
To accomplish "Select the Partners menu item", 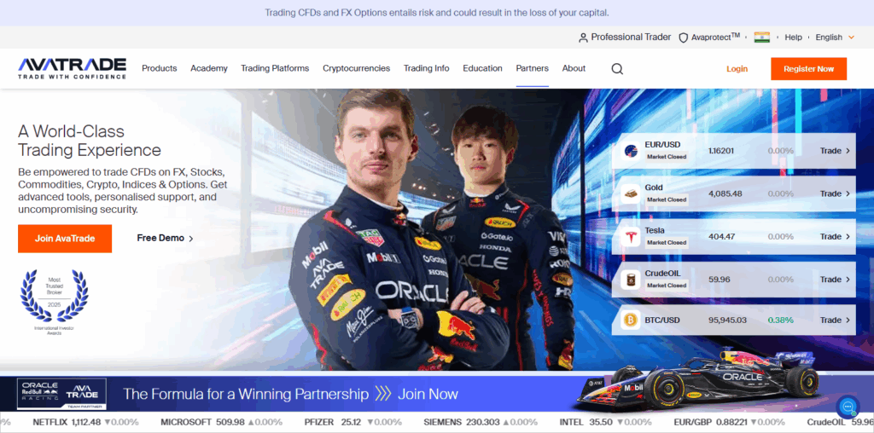I will [532, 68].
